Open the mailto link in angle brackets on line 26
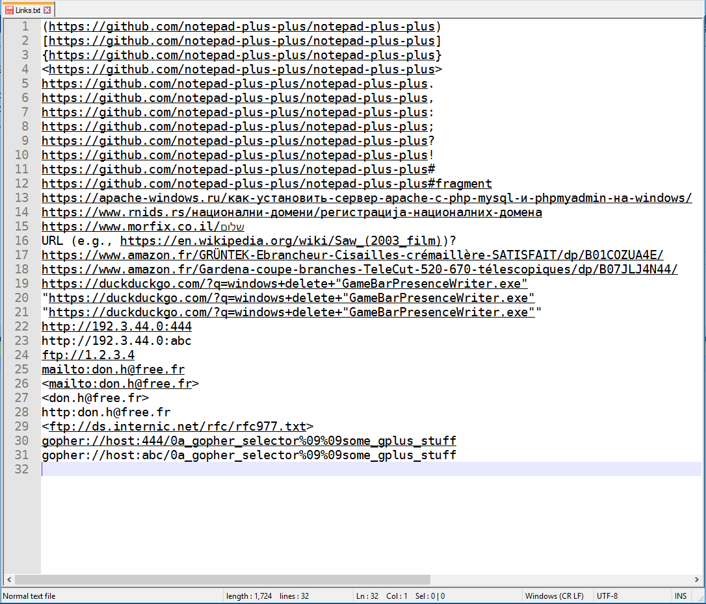 tap(120, 384)
